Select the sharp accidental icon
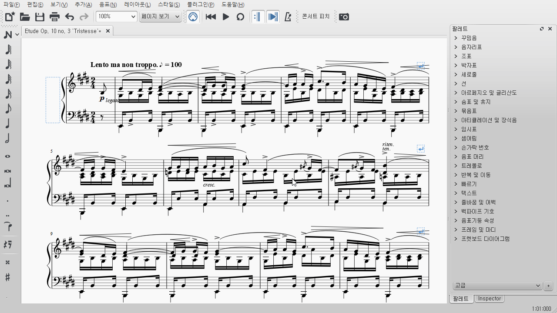The height and width of the screenshot is (313, 557). [7, 277]
